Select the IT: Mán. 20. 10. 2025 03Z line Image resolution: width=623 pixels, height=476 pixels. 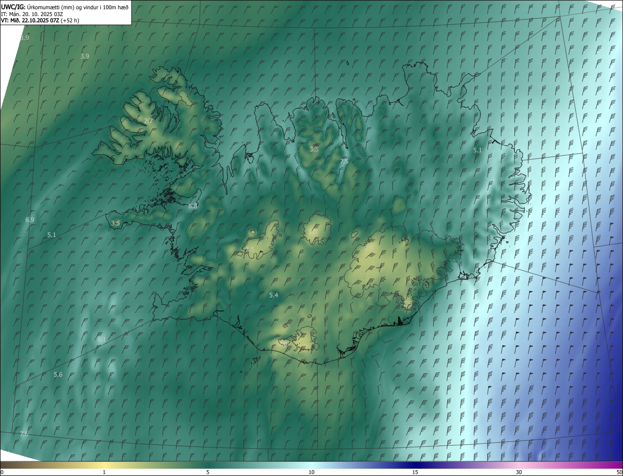[x=32, y=14]
